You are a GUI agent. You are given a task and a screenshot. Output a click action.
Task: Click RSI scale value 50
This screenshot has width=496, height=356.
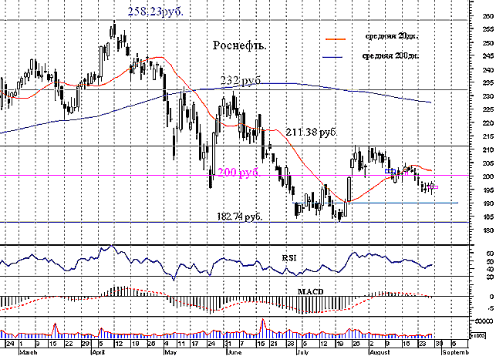[x=490, y=261]
